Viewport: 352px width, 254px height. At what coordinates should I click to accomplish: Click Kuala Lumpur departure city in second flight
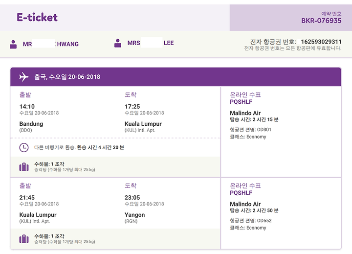(x=38, y=215)
